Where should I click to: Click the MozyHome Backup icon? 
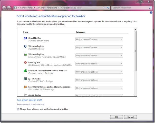point(25,87)
